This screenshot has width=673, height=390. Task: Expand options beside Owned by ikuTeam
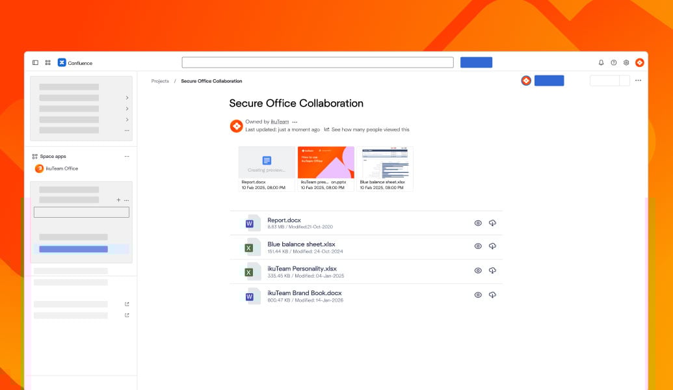coord(295,122)
